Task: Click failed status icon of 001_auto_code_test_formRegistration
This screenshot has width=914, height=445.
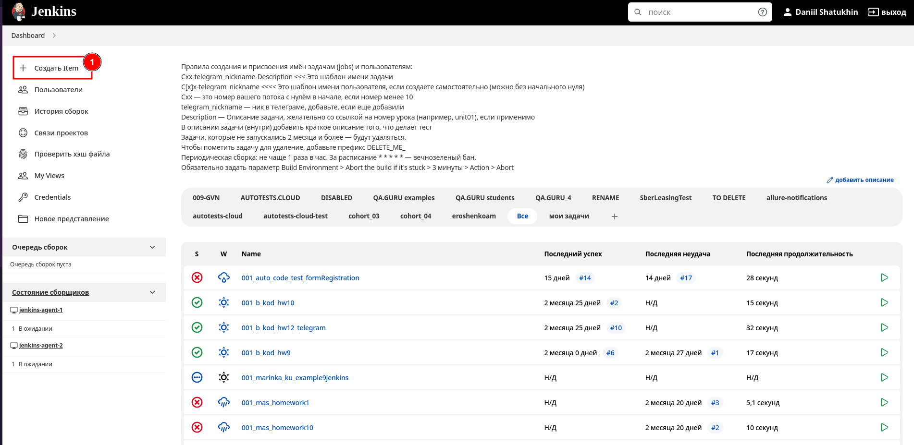Action: (197, 277)
